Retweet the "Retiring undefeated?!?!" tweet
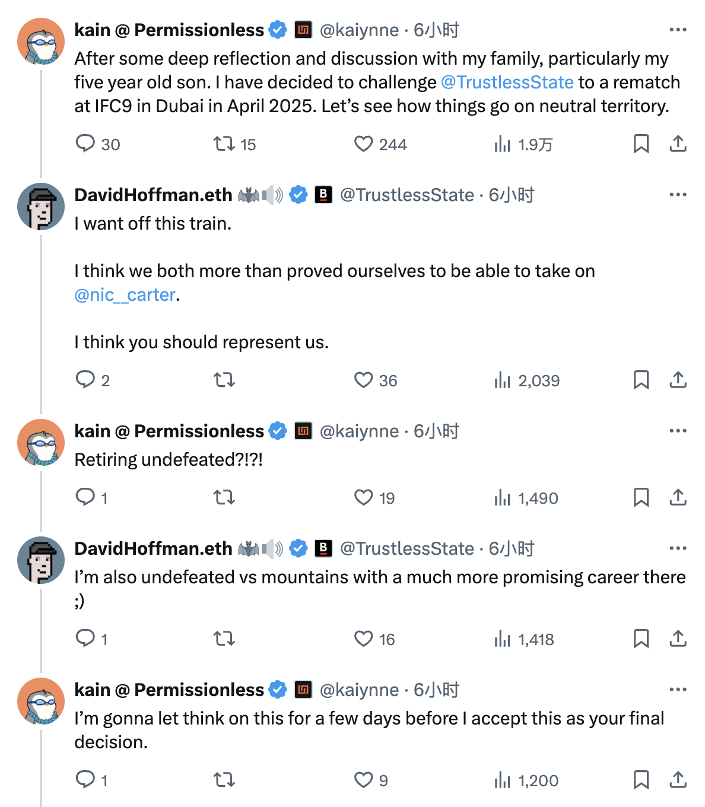705x807 pixels. click(224, 497)
